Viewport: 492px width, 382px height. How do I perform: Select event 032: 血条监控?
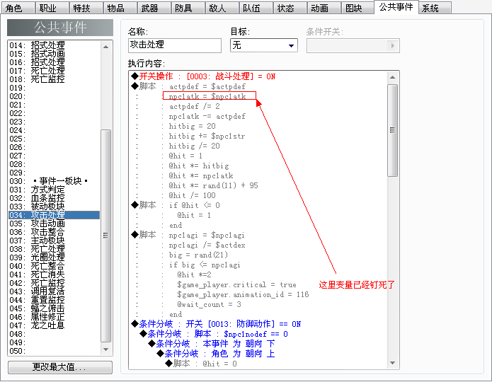54,198
